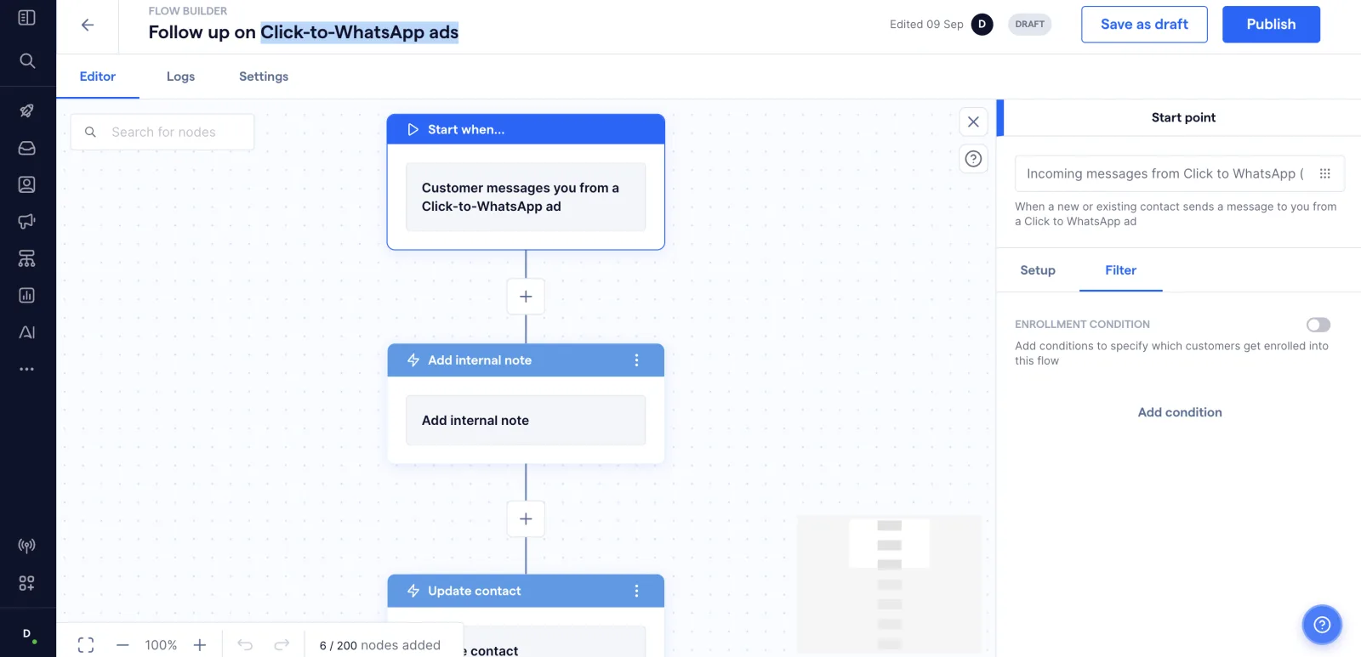1361x657 pixels.
Task: Open the broadcast channels icon
Action: pyautogui.click(x=27, y=546)
